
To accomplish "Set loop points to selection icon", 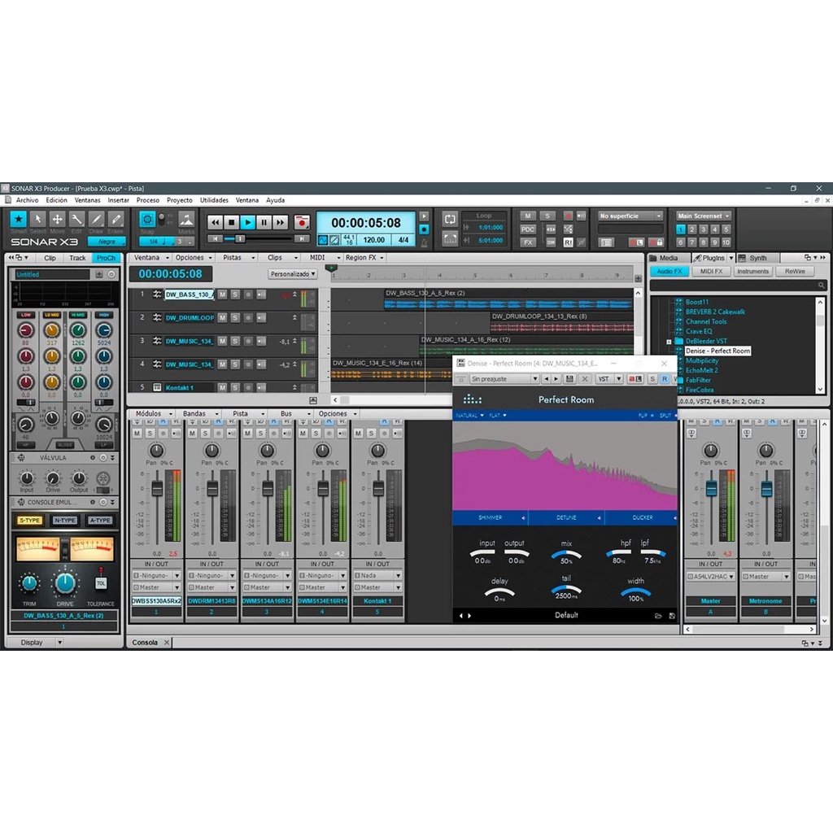I will 450,238.
